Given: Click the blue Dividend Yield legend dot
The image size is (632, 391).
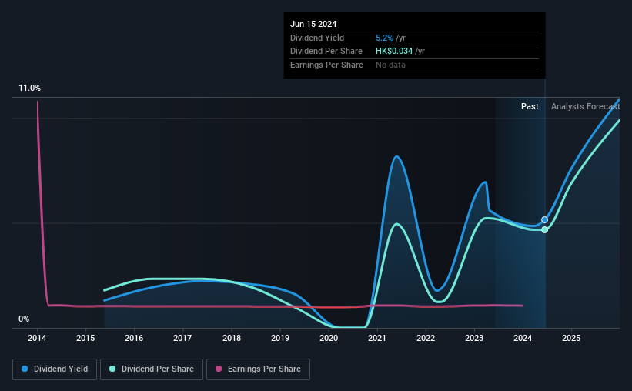Looking at the screenshot, I should (x=25, y=369).
